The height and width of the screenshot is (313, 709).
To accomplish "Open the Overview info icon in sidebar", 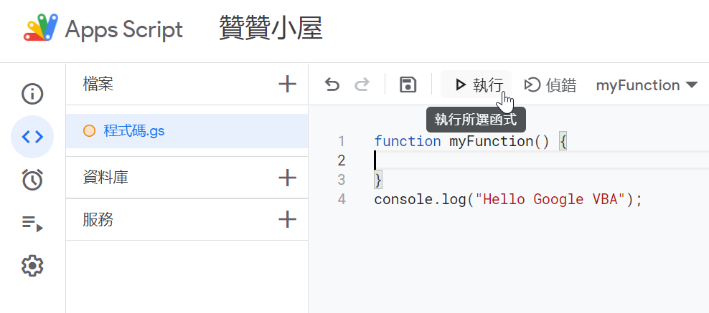I will 32,94.
